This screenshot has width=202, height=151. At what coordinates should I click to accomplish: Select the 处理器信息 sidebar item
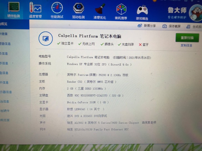click(x=5, y=44)
